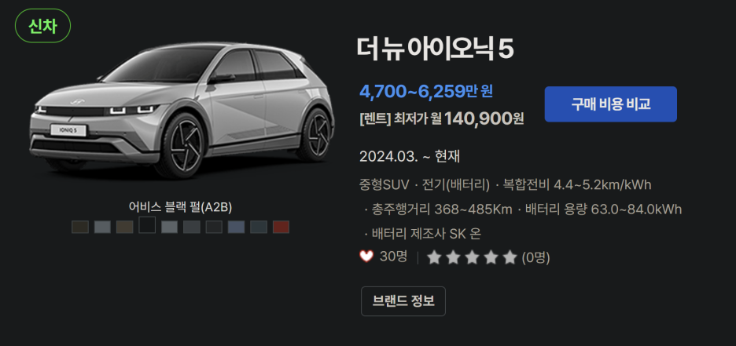Give five stars using the last star

coord(510,257)
